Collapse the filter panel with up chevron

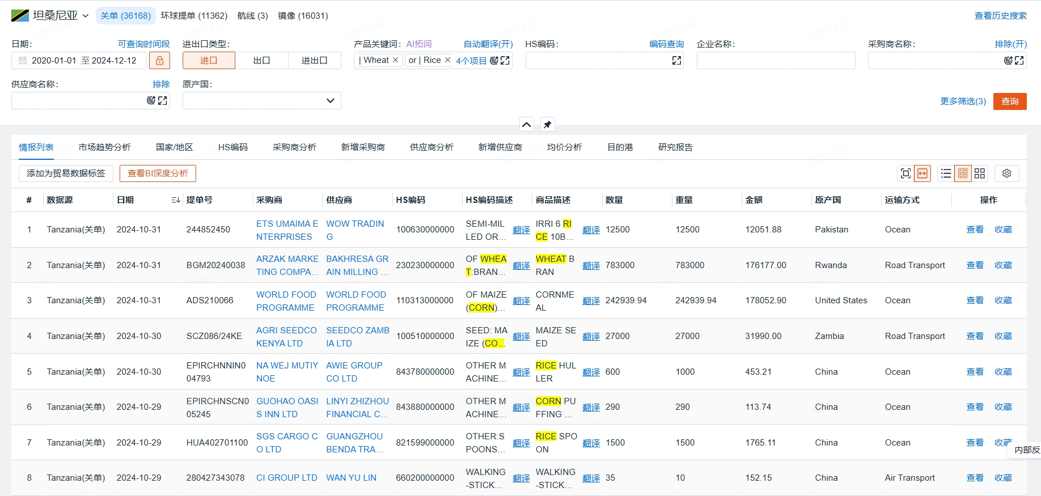tap(527, 125)
